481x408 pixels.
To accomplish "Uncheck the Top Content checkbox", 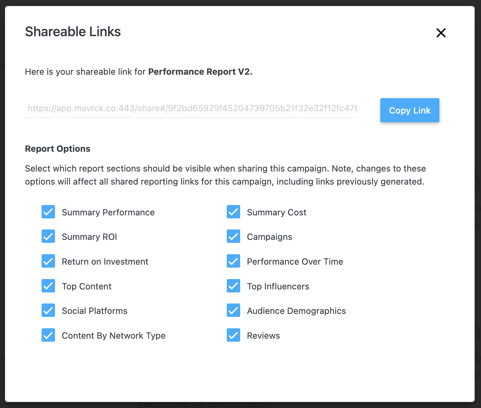I will (48, 286).
